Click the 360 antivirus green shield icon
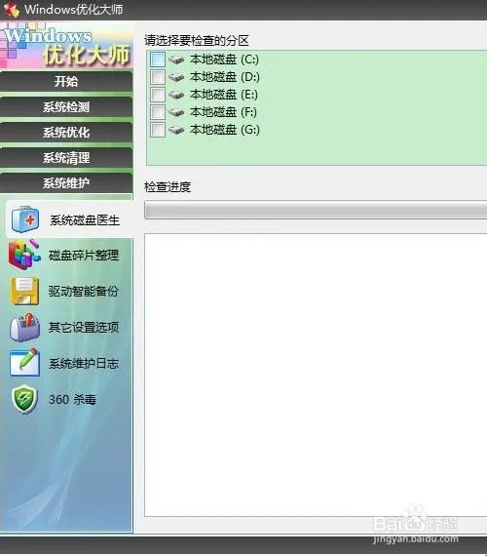The image size is (487, 556). [x=24, y=399]
